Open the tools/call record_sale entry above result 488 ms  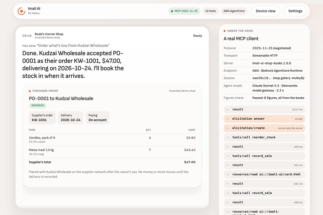[264, 193]
